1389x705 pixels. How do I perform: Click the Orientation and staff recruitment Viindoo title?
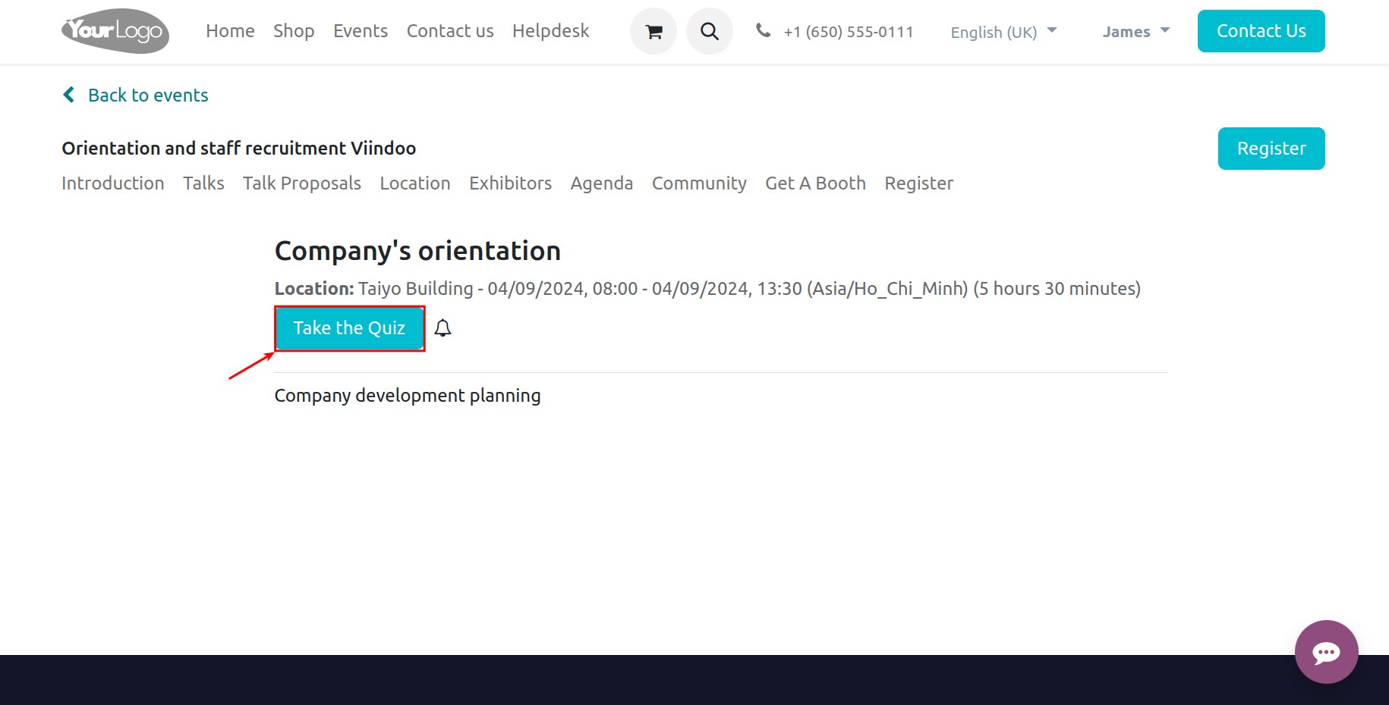pyautogui.click(x=239, y=149)
